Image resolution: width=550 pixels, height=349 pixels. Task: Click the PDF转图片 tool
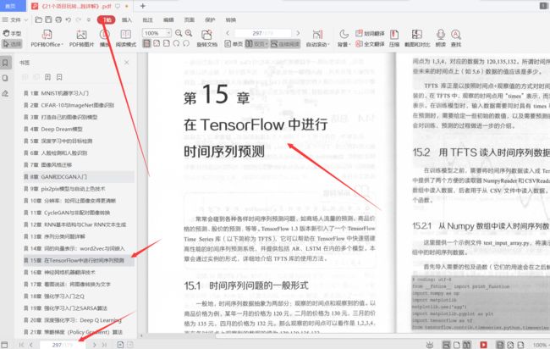tap(81, 39)
